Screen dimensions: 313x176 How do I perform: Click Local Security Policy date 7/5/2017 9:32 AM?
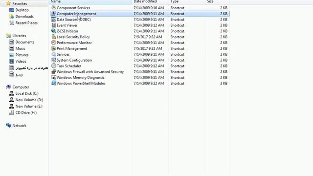[148, 37]
